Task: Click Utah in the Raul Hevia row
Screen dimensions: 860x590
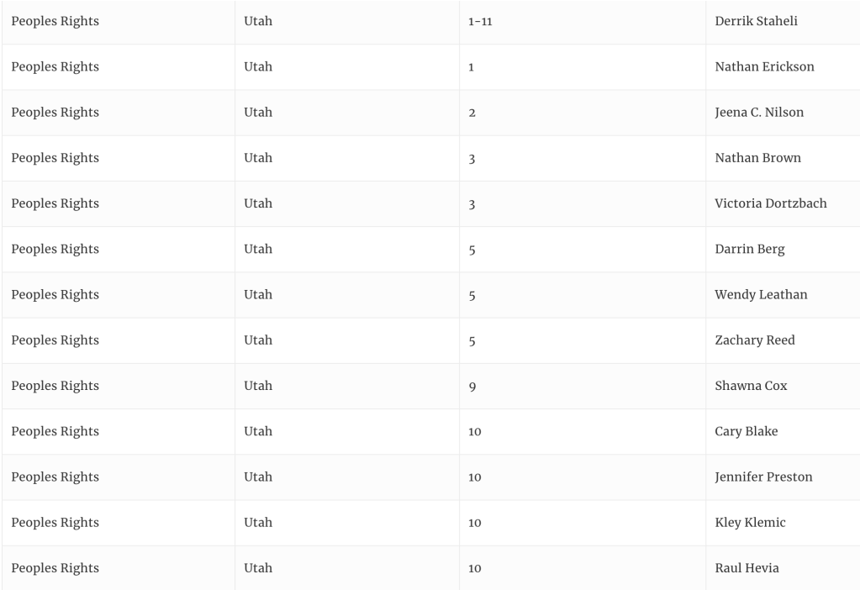Action: (x=258, y=568)
